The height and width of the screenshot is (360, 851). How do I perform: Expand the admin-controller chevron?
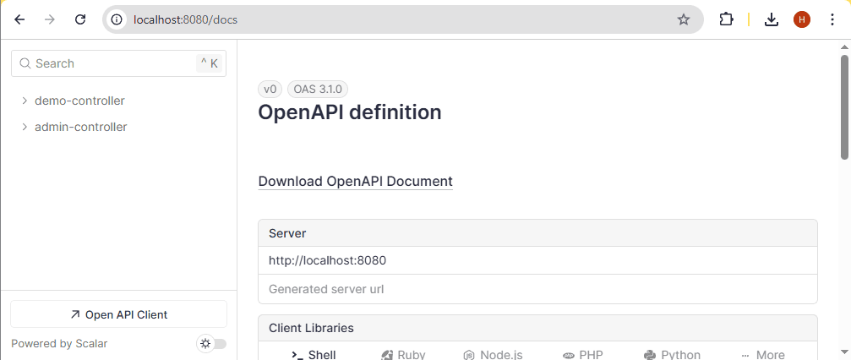[x=25, y=127]
